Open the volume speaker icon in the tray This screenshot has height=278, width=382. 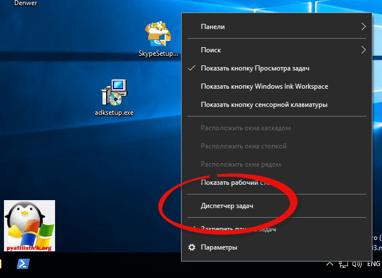coord(356,264)
